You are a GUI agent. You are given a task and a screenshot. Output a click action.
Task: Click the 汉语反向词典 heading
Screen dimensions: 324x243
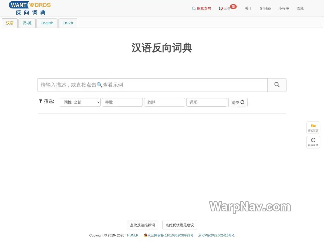pyautogui.click(x=162, y=48)
